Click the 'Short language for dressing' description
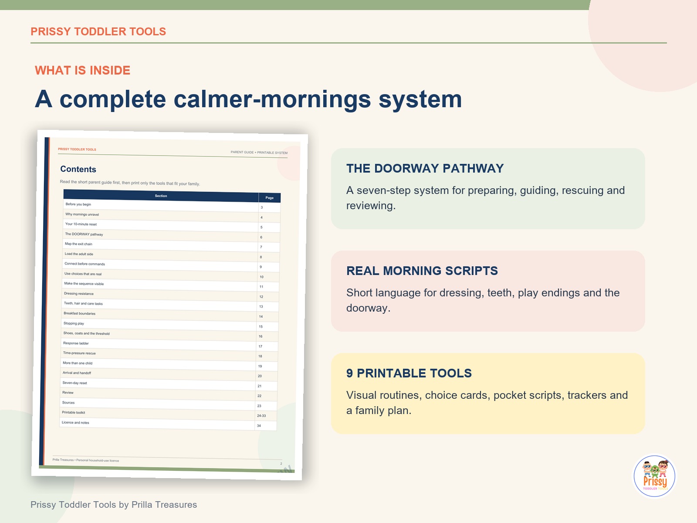 [x=483, y=300]
